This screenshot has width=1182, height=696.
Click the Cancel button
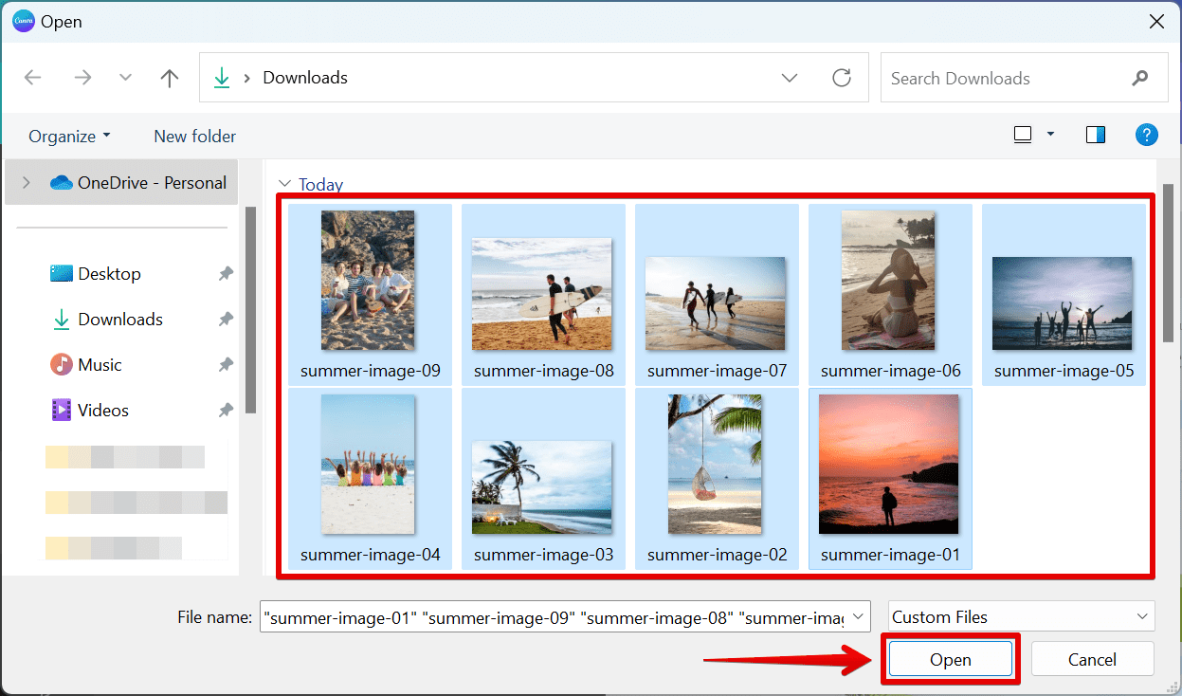[x=1092, y=658]
